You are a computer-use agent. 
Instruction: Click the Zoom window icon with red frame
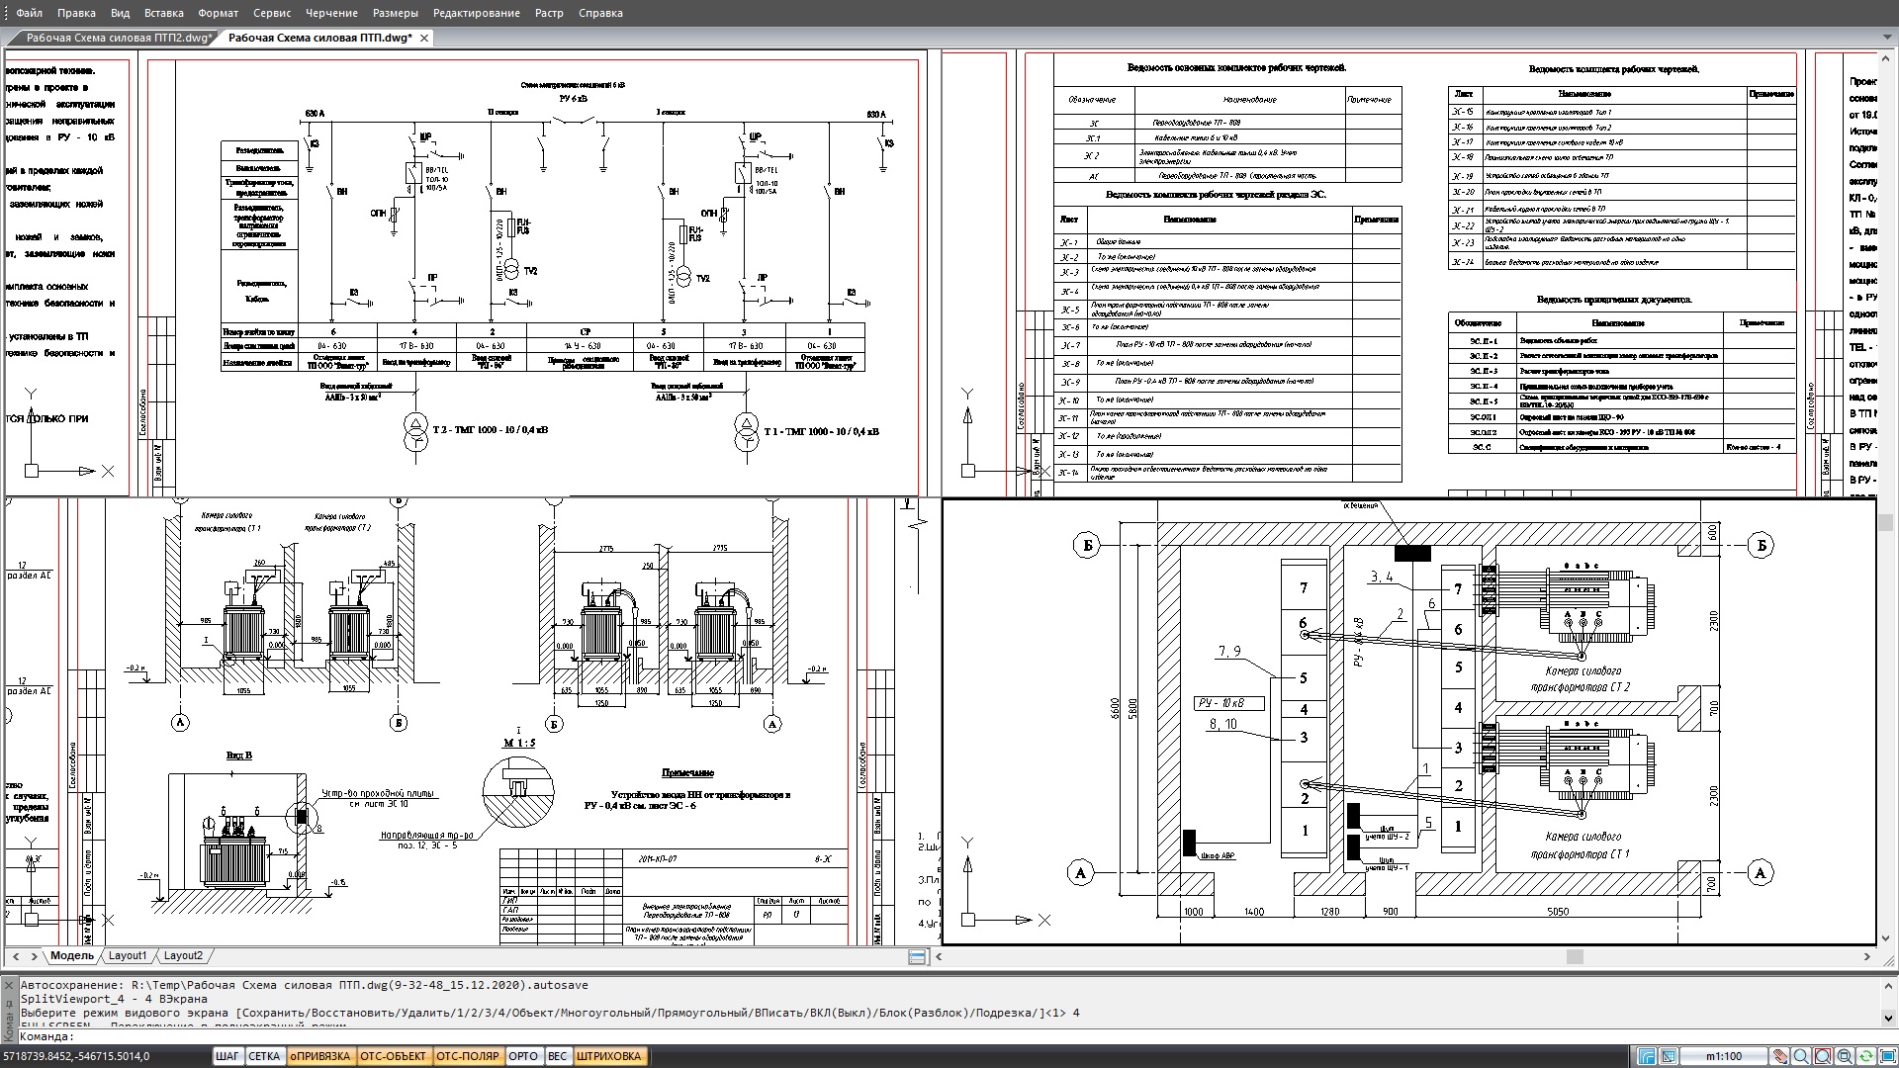pyautogui.click(x=1823, y=1056)
